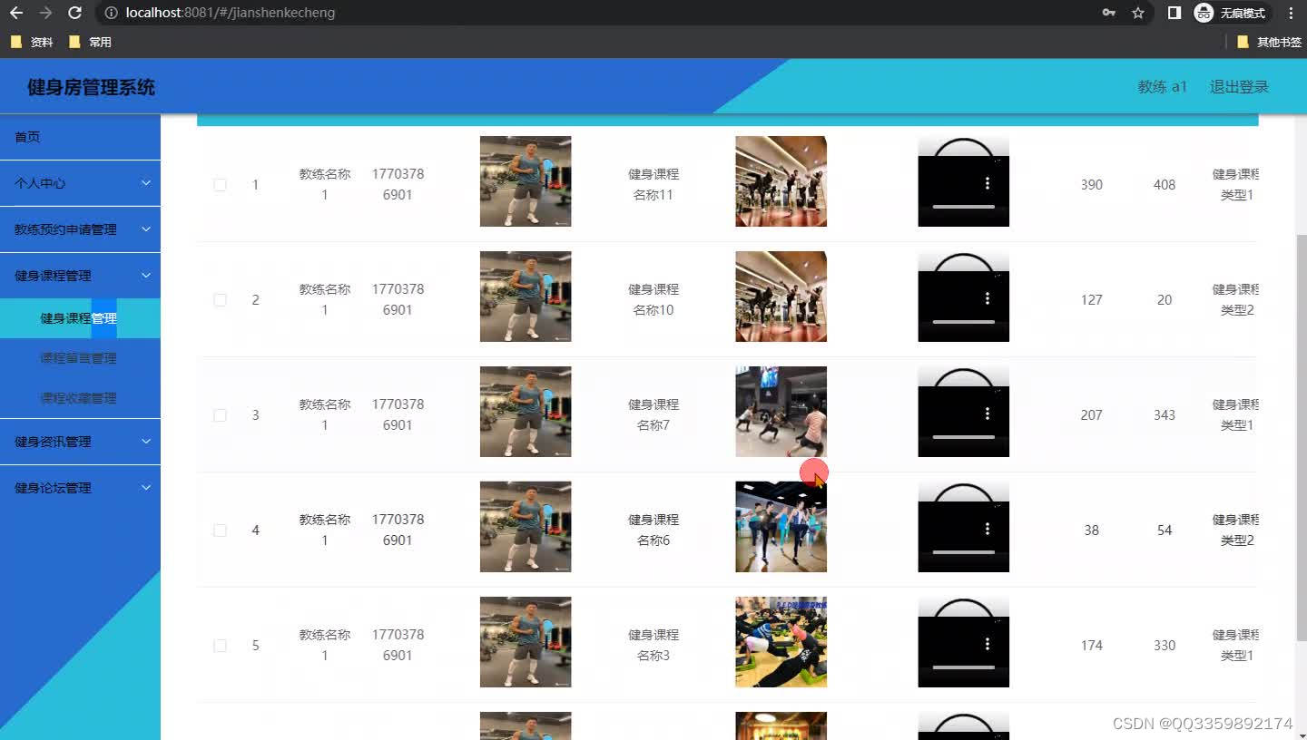Select checkbox for row 4

tap(220, 530)
